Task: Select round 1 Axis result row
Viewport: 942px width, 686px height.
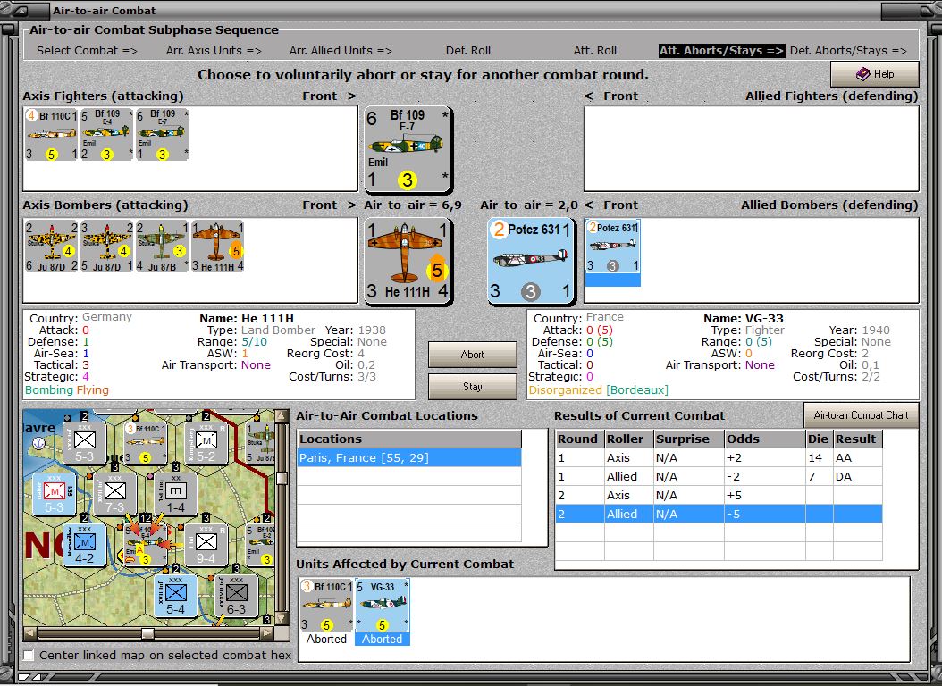Action: pos(719,458)
